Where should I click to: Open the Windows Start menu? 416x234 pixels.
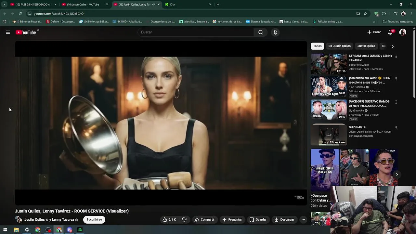tap(5, 230)
